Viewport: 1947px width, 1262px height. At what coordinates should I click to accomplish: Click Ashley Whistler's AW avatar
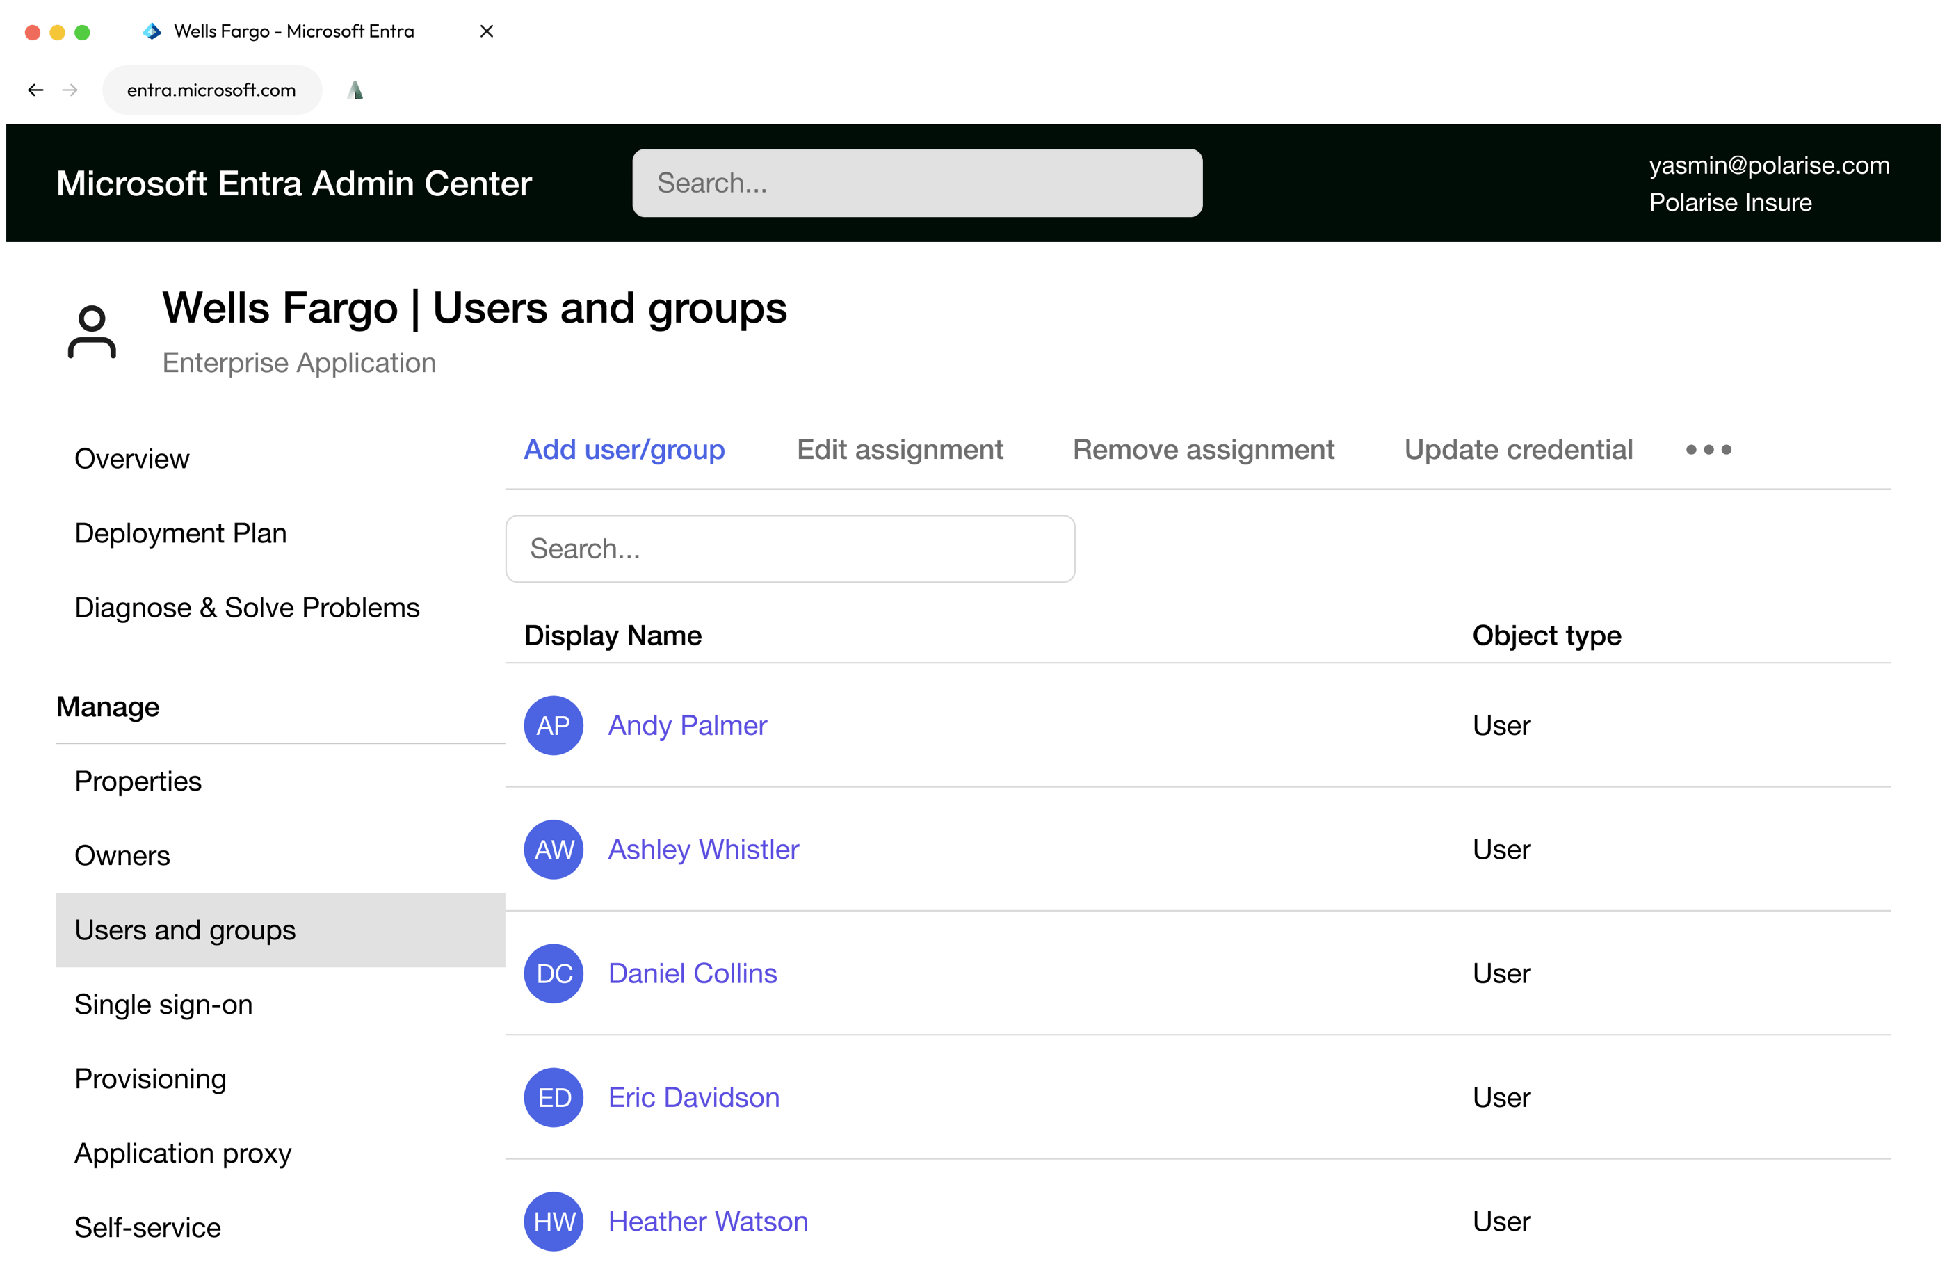[554, 849]
